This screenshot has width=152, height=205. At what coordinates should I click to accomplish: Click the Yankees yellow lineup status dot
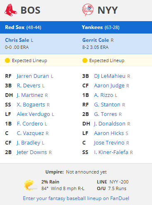coord(85,60)
